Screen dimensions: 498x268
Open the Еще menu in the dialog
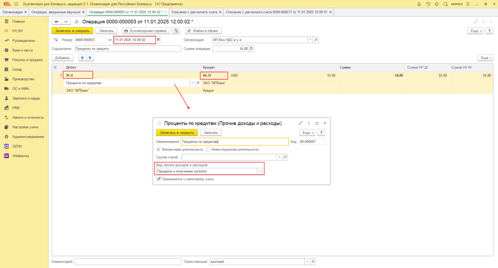[x=307, y=133]
